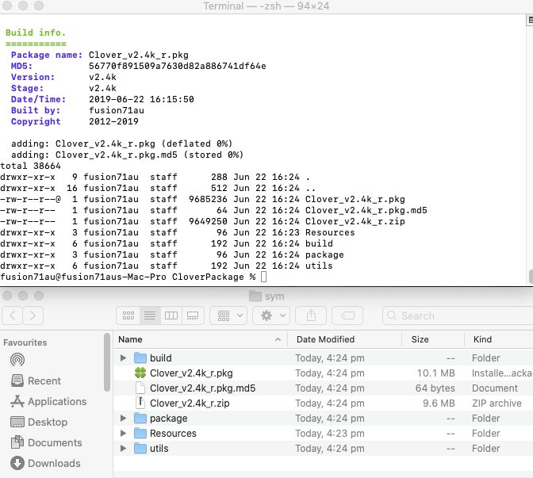This screenshot has width=533, height=478.
Task: Switch Finder to gallery view
Action: (193, 315)
